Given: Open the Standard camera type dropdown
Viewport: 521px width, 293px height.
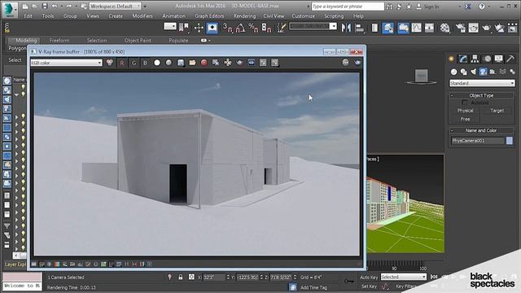Looking at the screenshot, I should [x=482, y=83].
